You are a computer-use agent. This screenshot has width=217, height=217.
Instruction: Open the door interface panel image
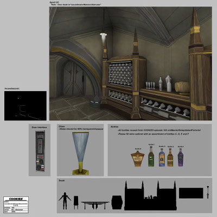40,151
